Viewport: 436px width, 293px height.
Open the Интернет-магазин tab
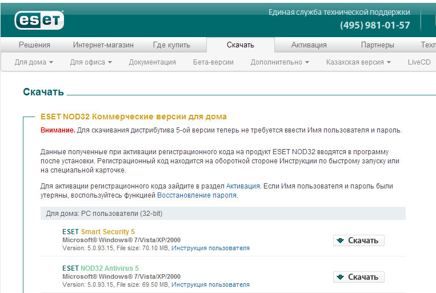coord(103,45)
